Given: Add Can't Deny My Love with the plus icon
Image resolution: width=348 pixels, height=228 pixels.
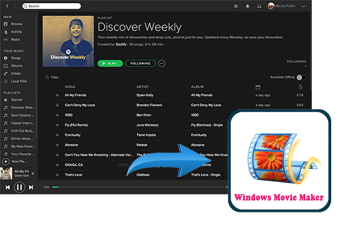Looking at the screenshot, I should click(x=57, y=105).
